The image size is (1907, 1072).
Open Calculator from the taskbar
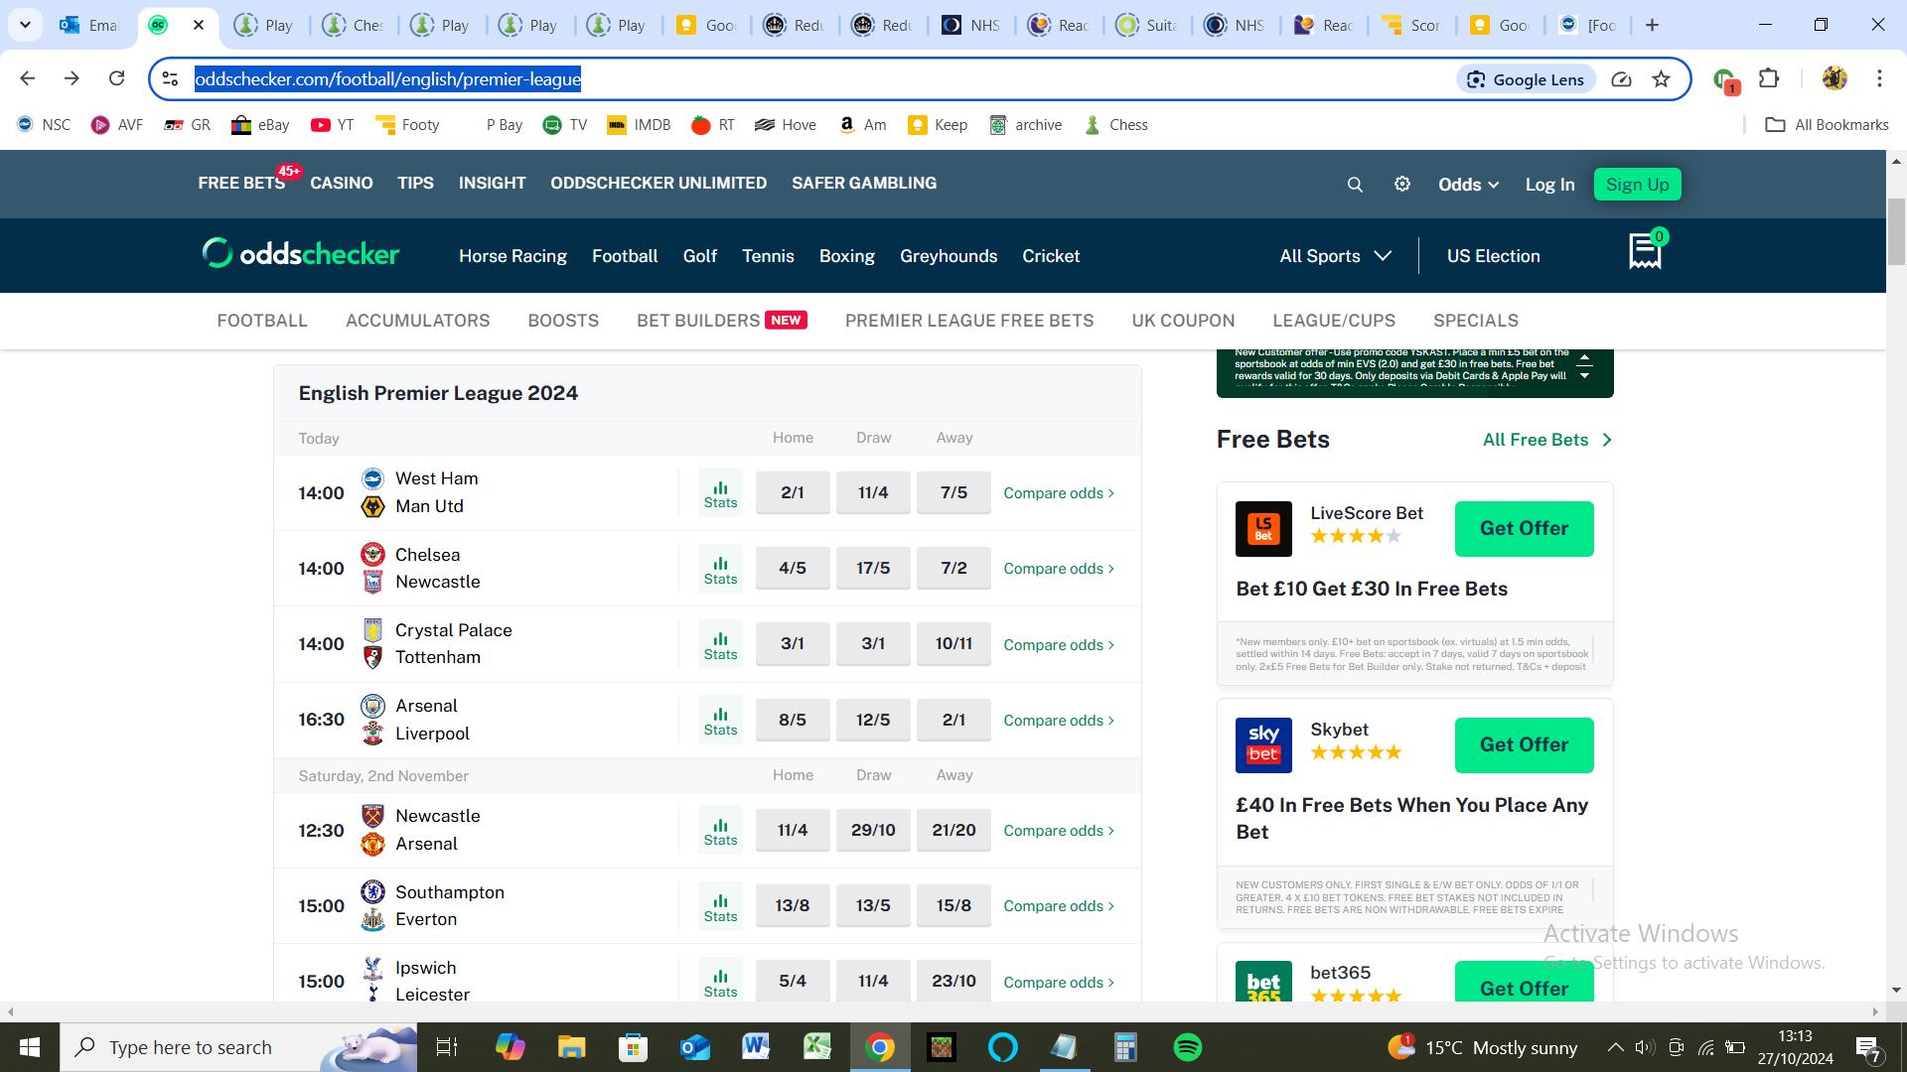(1125, 1047)
